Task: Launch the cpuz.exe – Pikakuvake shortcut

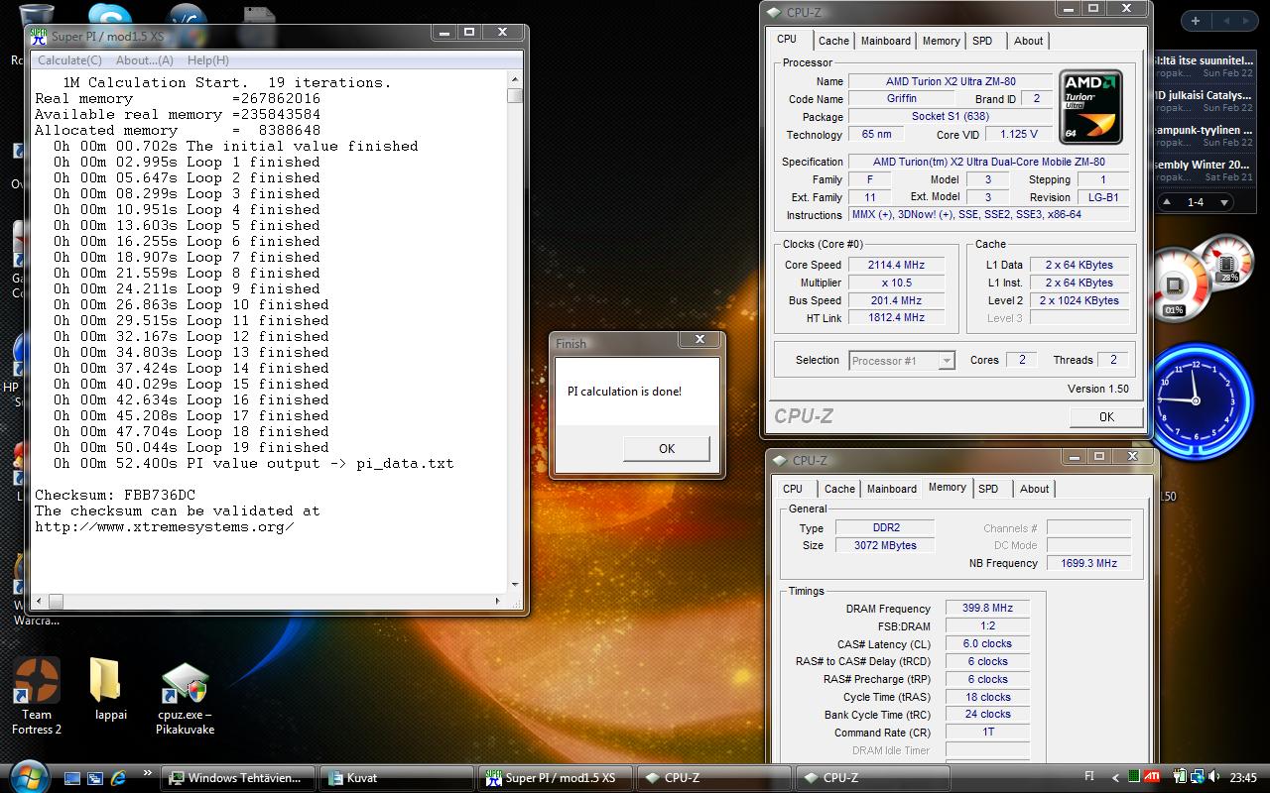Action: tap(185, 698)
